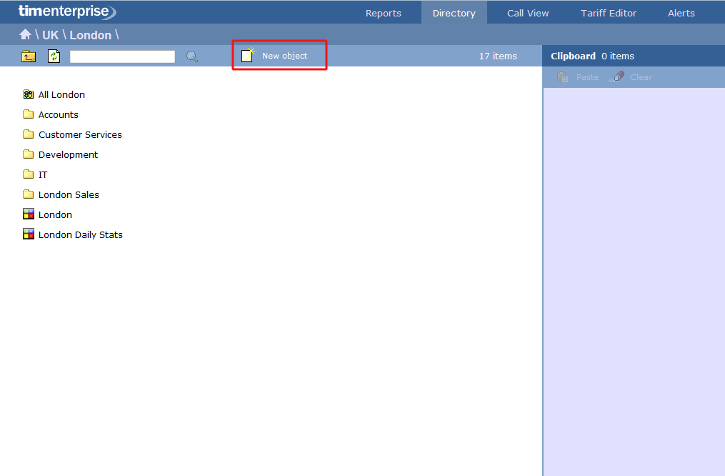Viewport: 725px width, 476px height.
Task: Open the Alerts tab
Action: 681,12
